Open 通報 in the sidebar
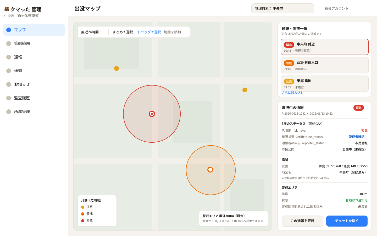The width and height of the screenshot is (377, 236). click(34, 57)
